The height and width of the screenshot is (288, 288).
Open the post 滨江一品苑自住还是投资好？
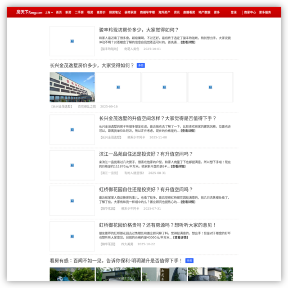(x=146, y=154)
